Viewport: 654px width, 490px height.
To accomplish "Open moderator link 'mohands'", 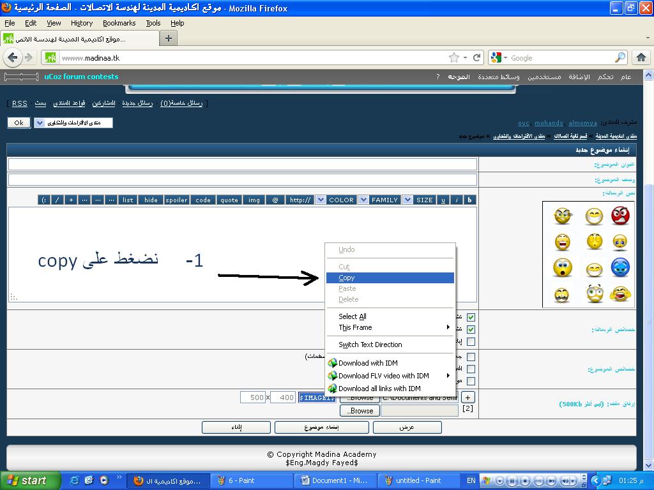I will pos(549,123).
